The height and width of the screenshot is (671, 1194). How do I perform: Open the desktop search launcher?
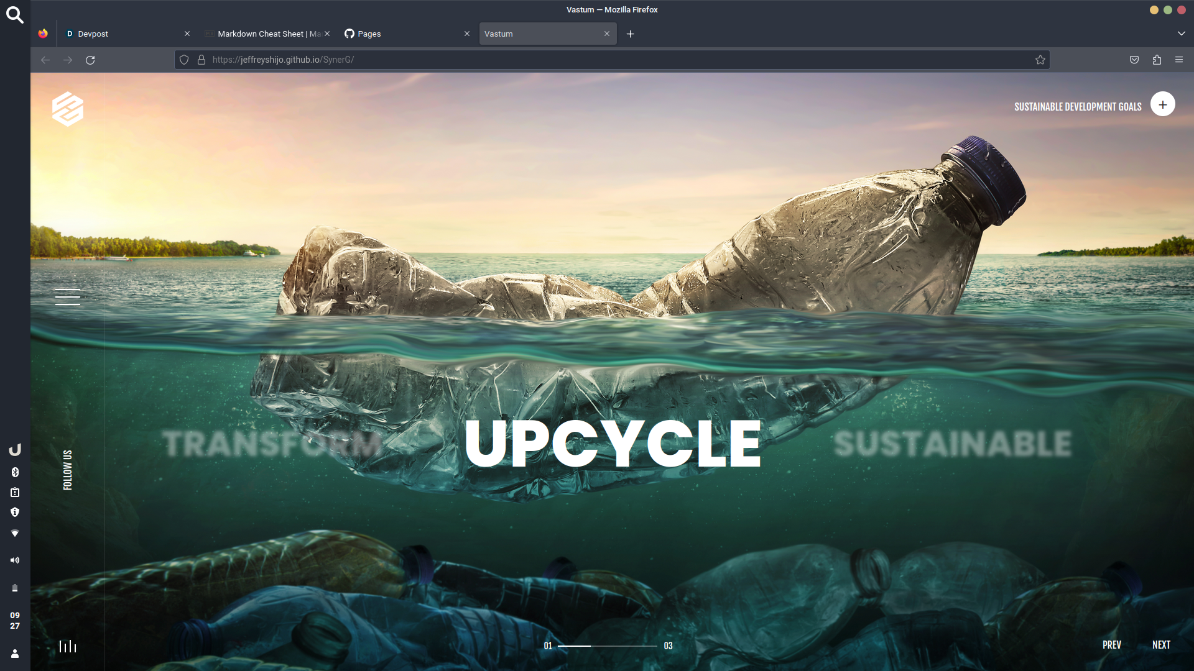15,15
